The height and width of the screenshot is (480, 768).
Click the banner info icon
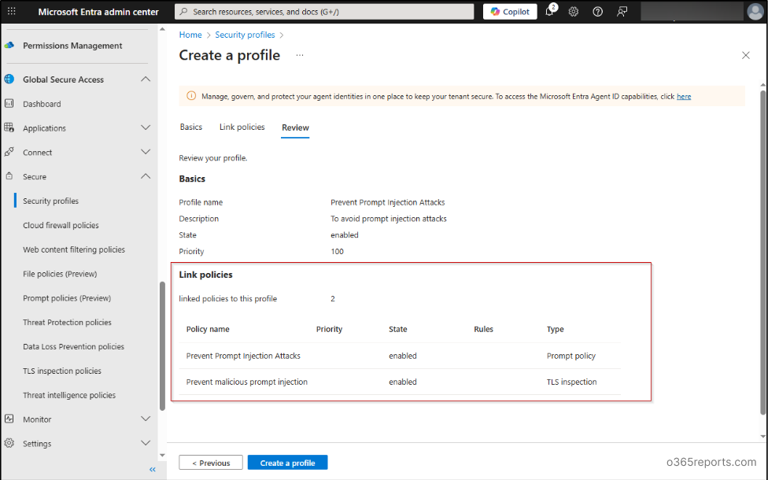click(191, 96)
